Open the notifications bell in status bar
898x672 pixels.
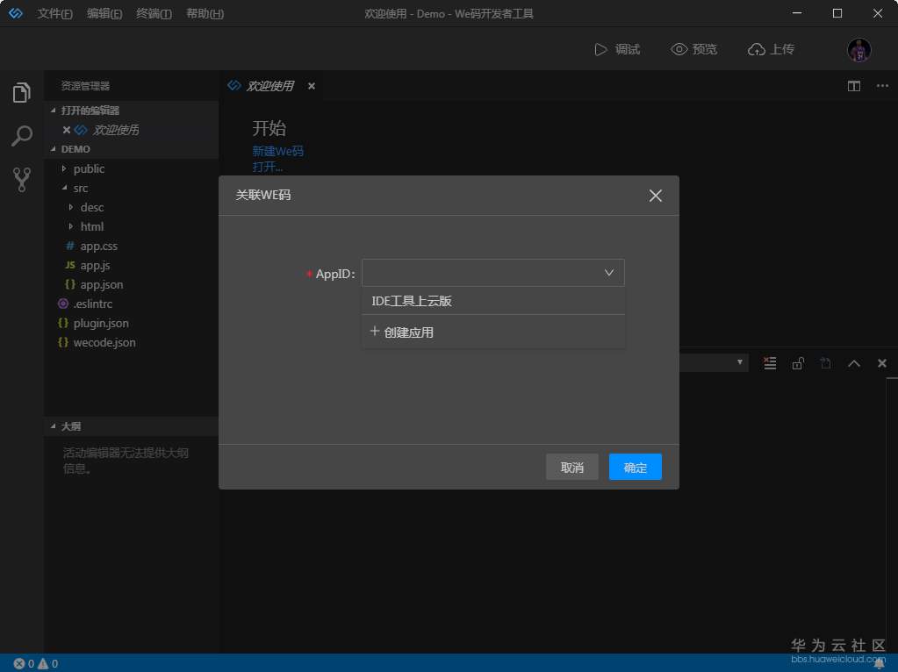point(879,663)
